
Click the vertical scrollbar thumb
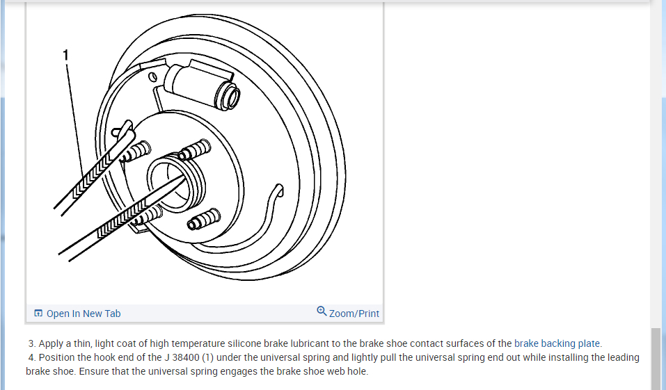656,359
